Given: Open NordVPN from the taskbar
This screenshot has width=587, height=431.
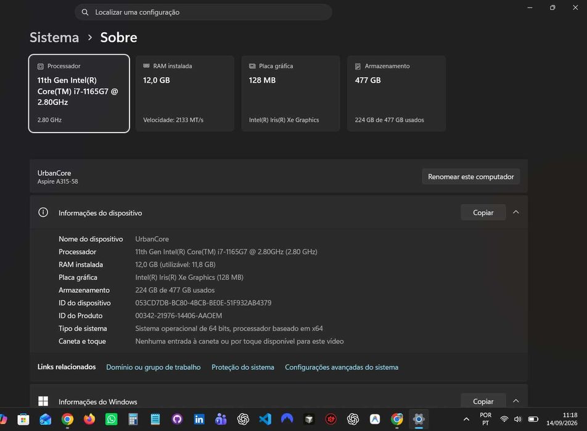Looking at the screenshot, I should [287, 419].
